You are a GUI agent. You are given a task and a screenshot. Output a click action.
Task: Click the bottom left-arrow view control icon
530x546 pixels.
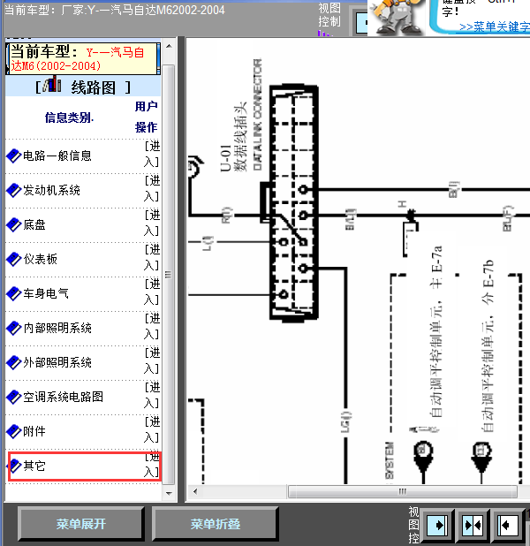coord(507,525)
